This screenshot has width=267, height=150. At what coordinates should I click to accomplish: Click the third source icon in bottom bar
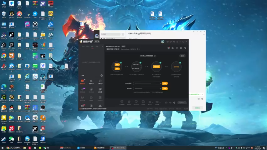pos(136,102)
